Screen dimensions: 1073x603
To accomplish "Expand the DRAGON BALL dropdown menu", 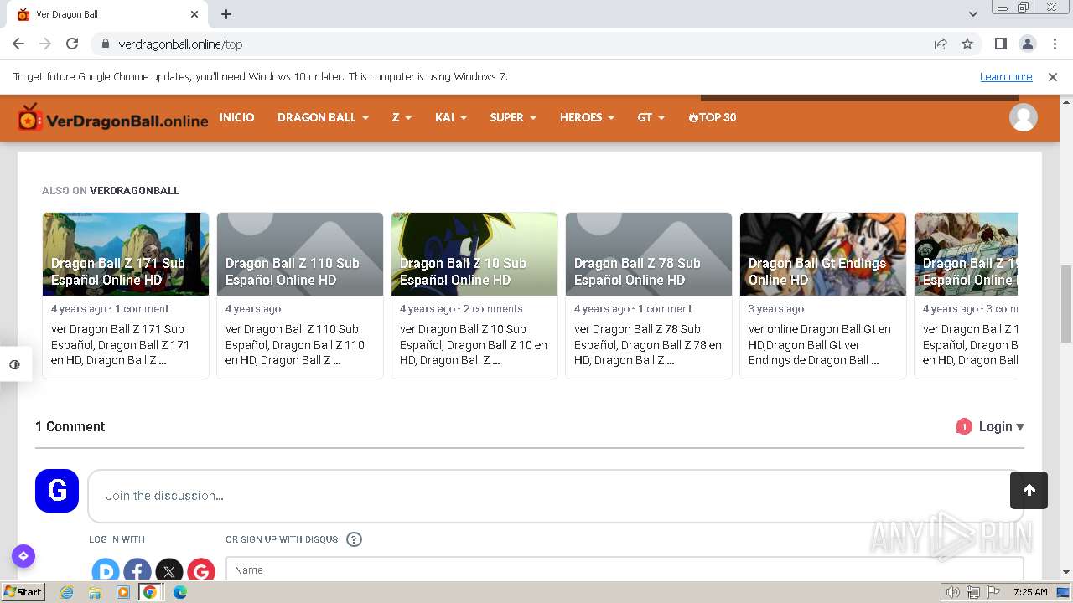I will coord(323,117).
